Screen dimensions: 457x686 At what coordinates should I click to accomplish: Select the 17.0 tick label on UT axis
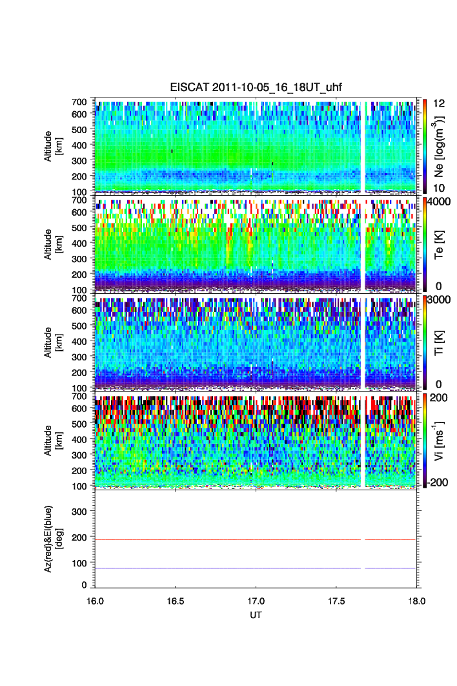click(x=256, y=600)
